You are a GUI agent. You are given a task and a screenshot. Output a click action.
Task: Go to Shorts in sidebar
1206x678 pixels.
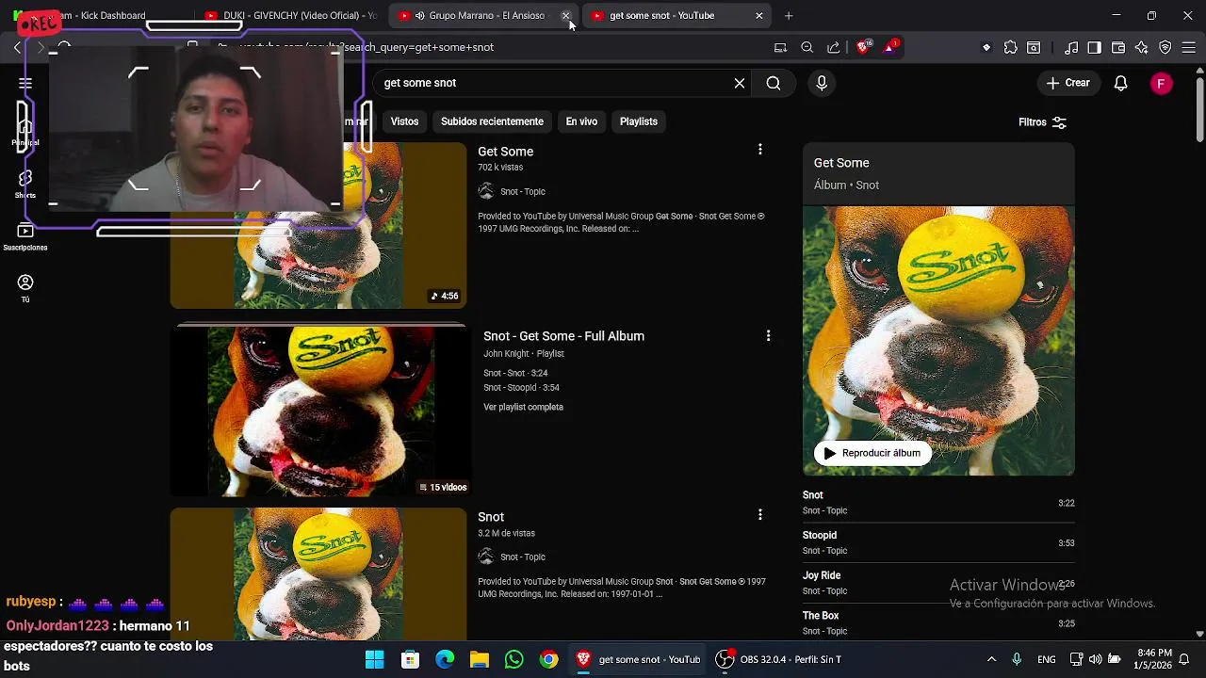25,184
